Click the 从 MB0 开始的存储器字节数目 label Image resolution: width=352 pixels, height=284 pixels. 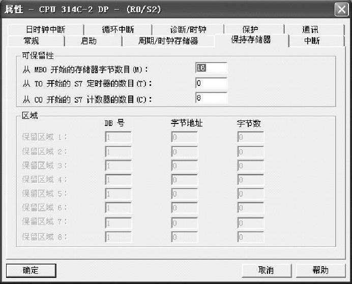pos(85,70)
